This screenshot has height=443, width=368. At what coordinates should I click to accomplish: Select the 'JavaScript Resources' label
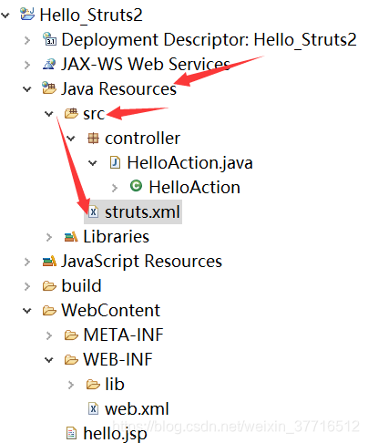pyautogui.click(x=142, y=262)
